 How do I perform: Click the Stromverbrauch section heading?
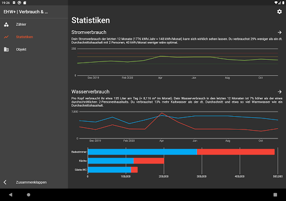click(x=89, y=32)
